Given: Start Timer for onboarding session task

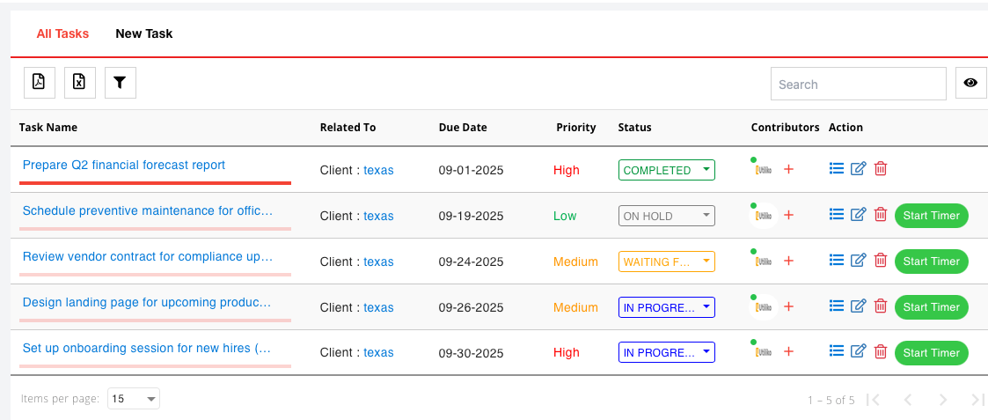Looking at the screenshot, I should point(931,352).
